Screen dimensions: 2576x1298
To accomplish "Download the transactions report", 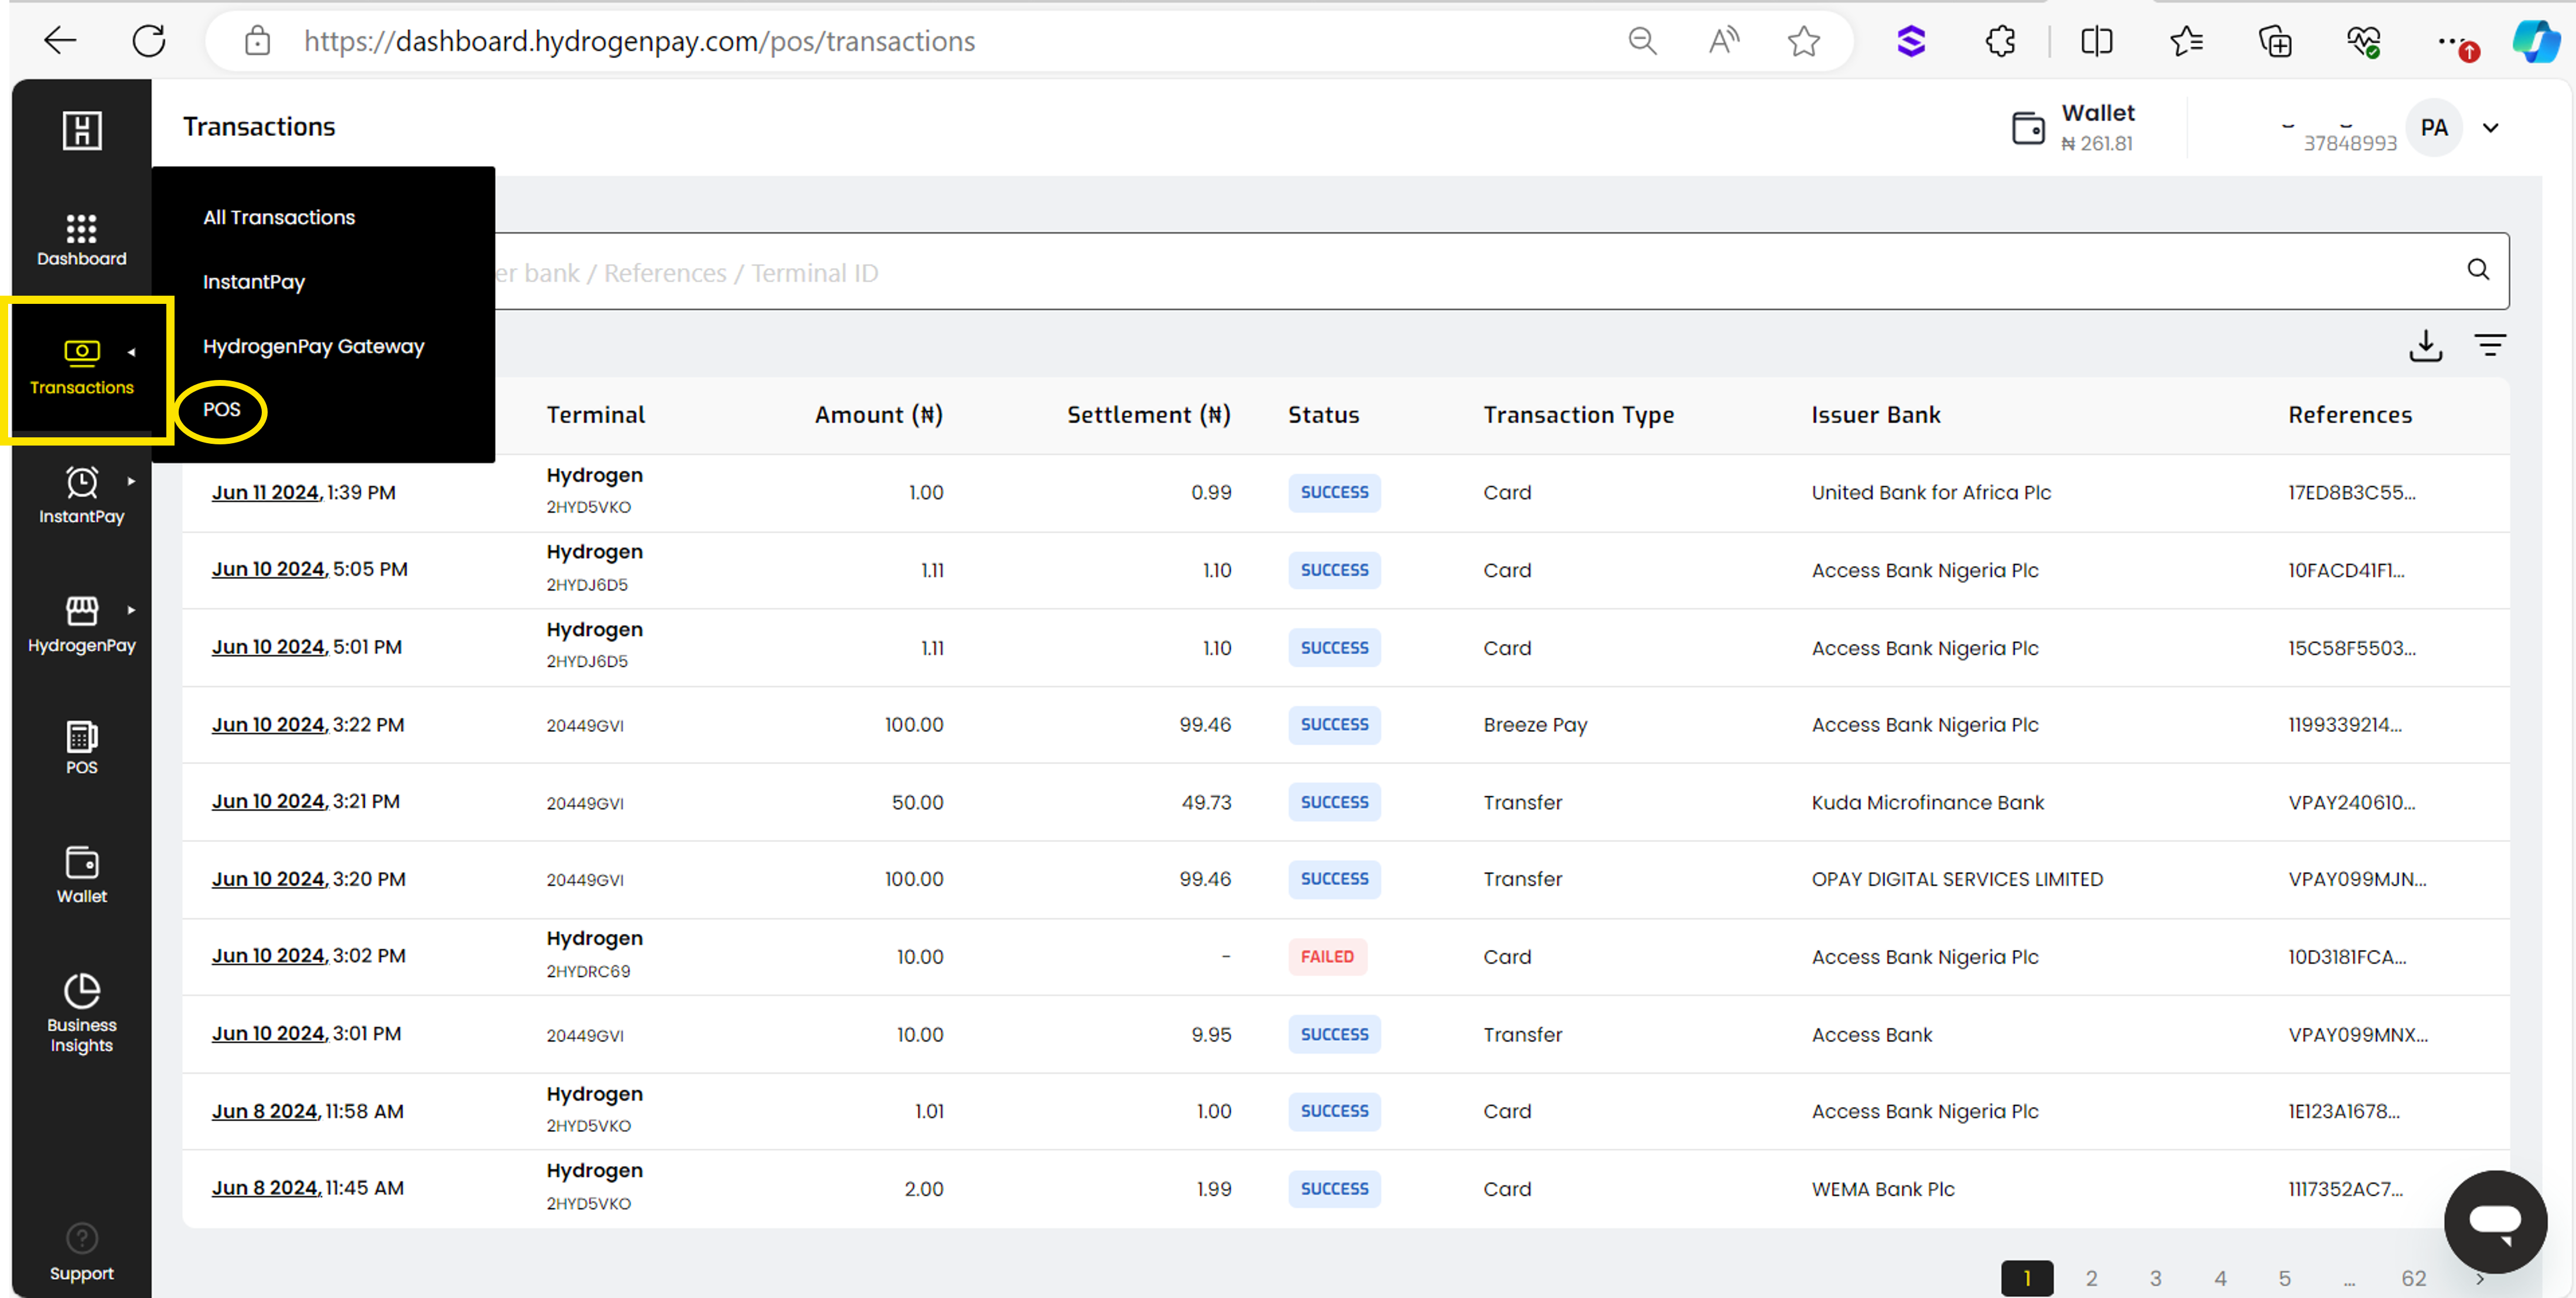I will click(2425, 345).
